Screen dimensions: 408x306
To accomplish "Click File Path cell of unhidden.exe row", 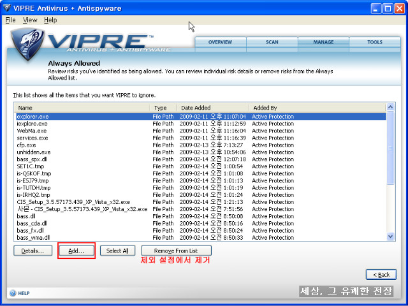I will click(x=163, y=152).
